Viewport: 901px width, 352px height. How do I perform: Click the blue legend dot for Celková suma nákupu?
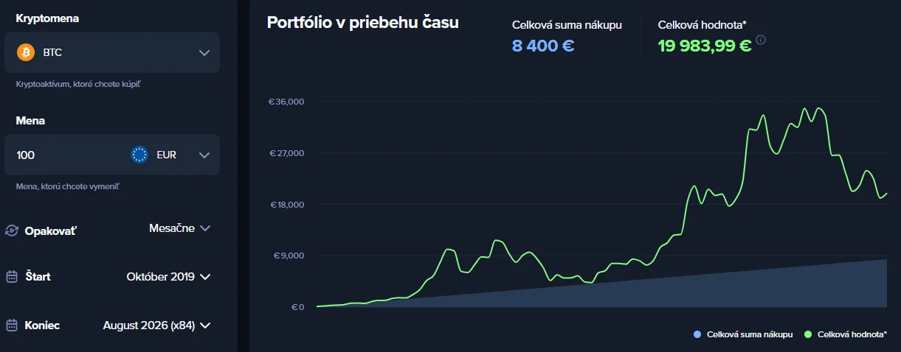[x=697, y=334]
